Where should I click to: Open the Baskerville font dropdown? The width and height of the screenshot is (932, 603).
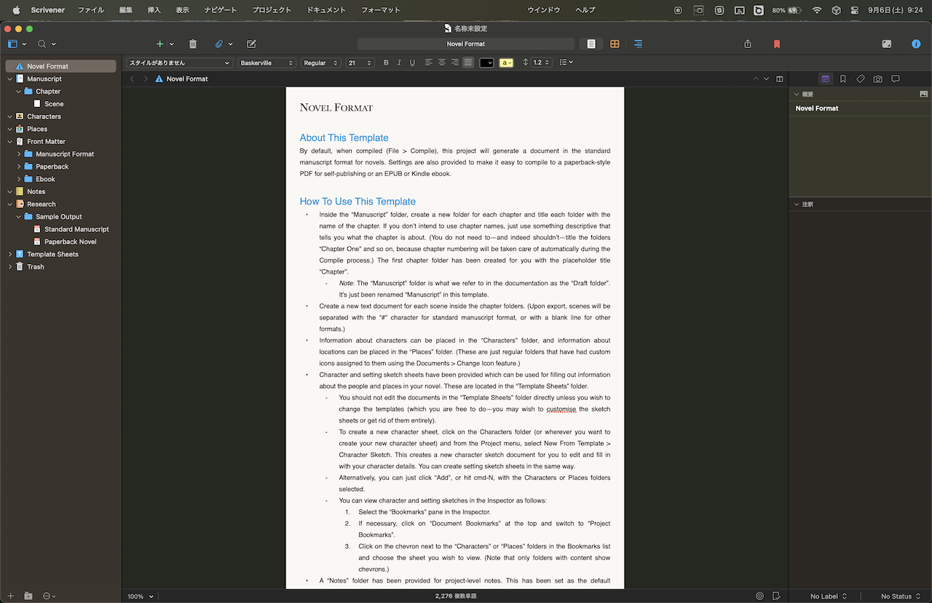coord(266,63)
